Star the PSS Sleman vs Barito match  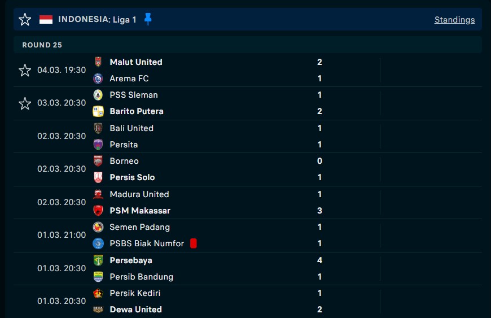(x=25, y=103)
